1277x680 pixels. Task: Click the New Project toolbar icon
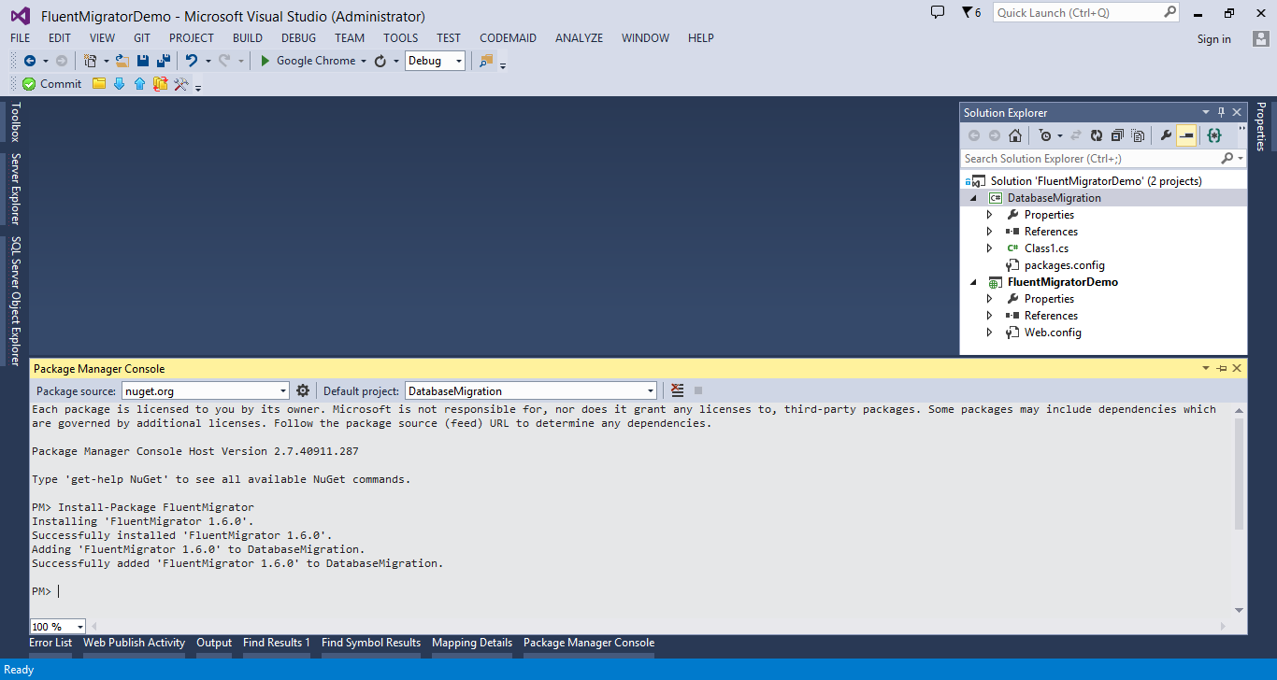(91, 61)
